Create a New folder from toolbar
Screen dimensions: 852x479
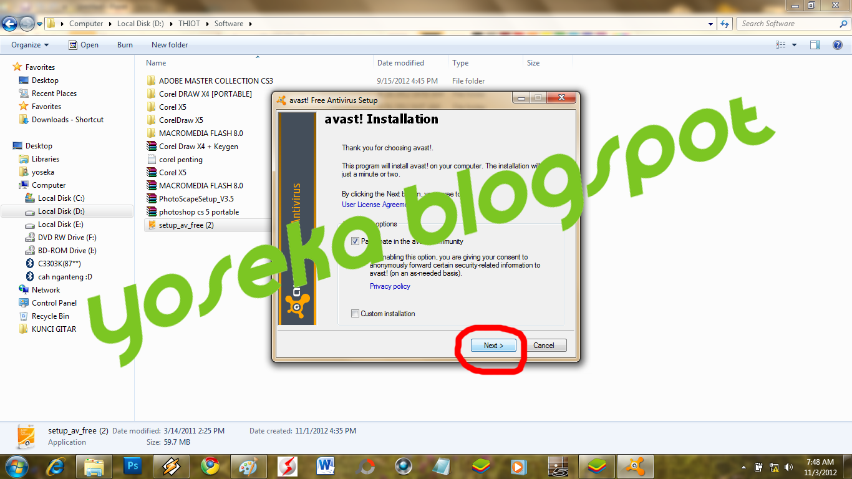[170, 45]
